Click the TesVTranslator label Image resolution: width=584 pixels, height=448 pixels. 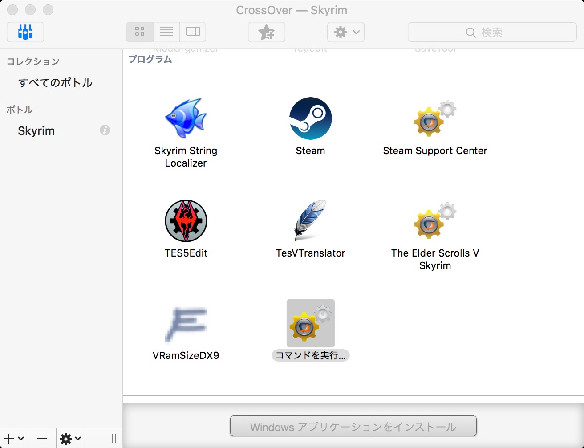pyautogui.click(x=310, y=253)
